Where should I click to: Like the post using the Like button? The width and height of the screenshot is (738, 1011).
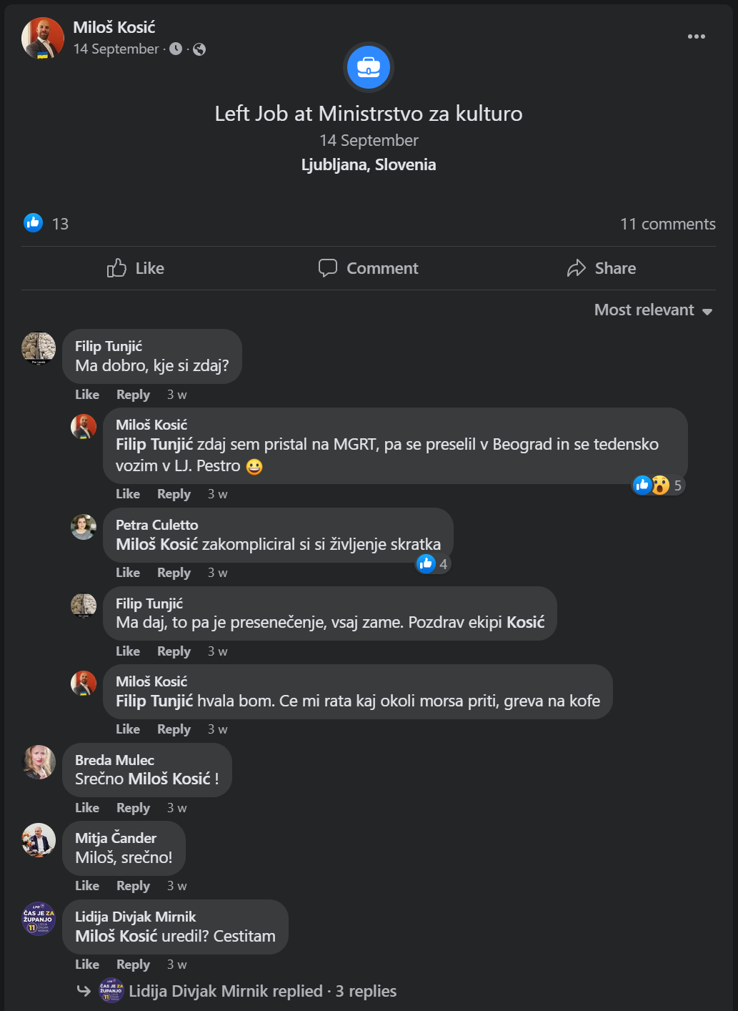(x=136, y=268)
